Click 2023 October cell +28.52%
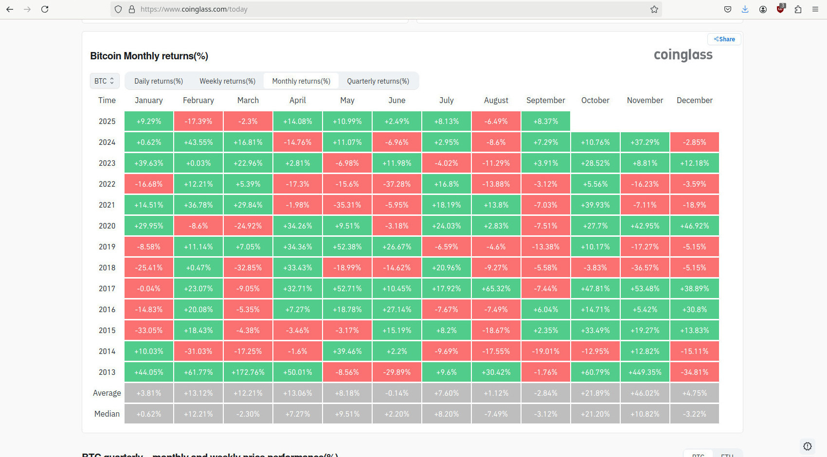 pos(595,163)
